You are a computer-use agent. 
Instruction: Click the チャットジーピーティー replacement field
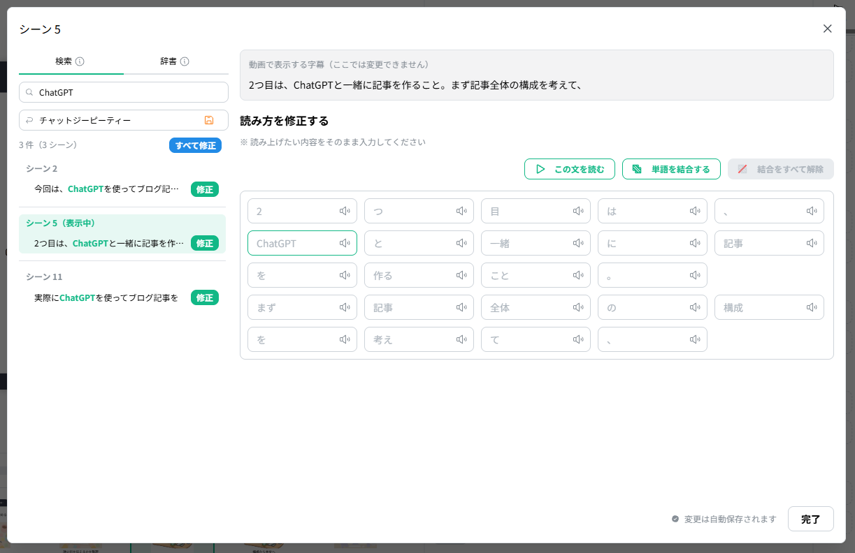pos(124,120)
